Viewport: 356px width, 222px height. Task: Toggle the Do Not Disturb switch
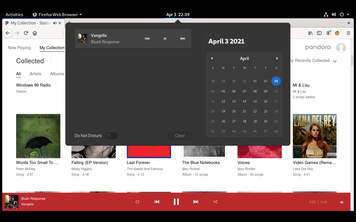click(x=111, y=136)
